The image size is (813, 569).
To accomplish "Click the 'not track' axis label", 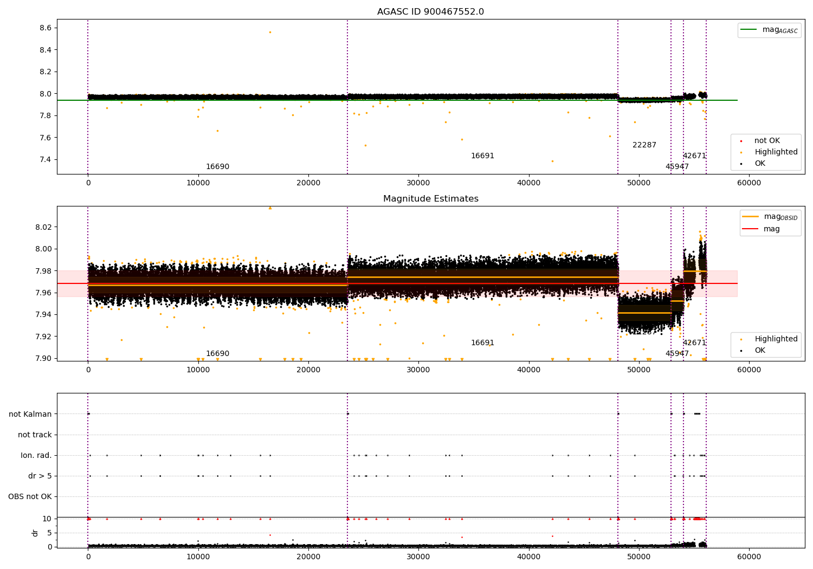I will click(x=35, y=435).
